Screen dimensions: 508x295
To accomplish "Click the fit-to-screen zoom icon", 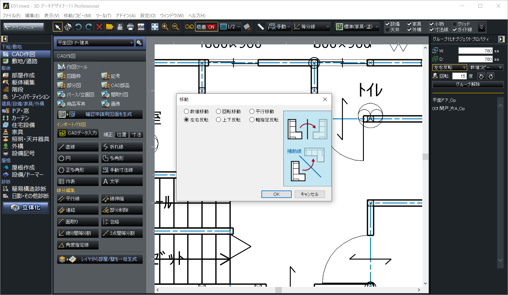I will pyautogui.click(x=155, y=27).
